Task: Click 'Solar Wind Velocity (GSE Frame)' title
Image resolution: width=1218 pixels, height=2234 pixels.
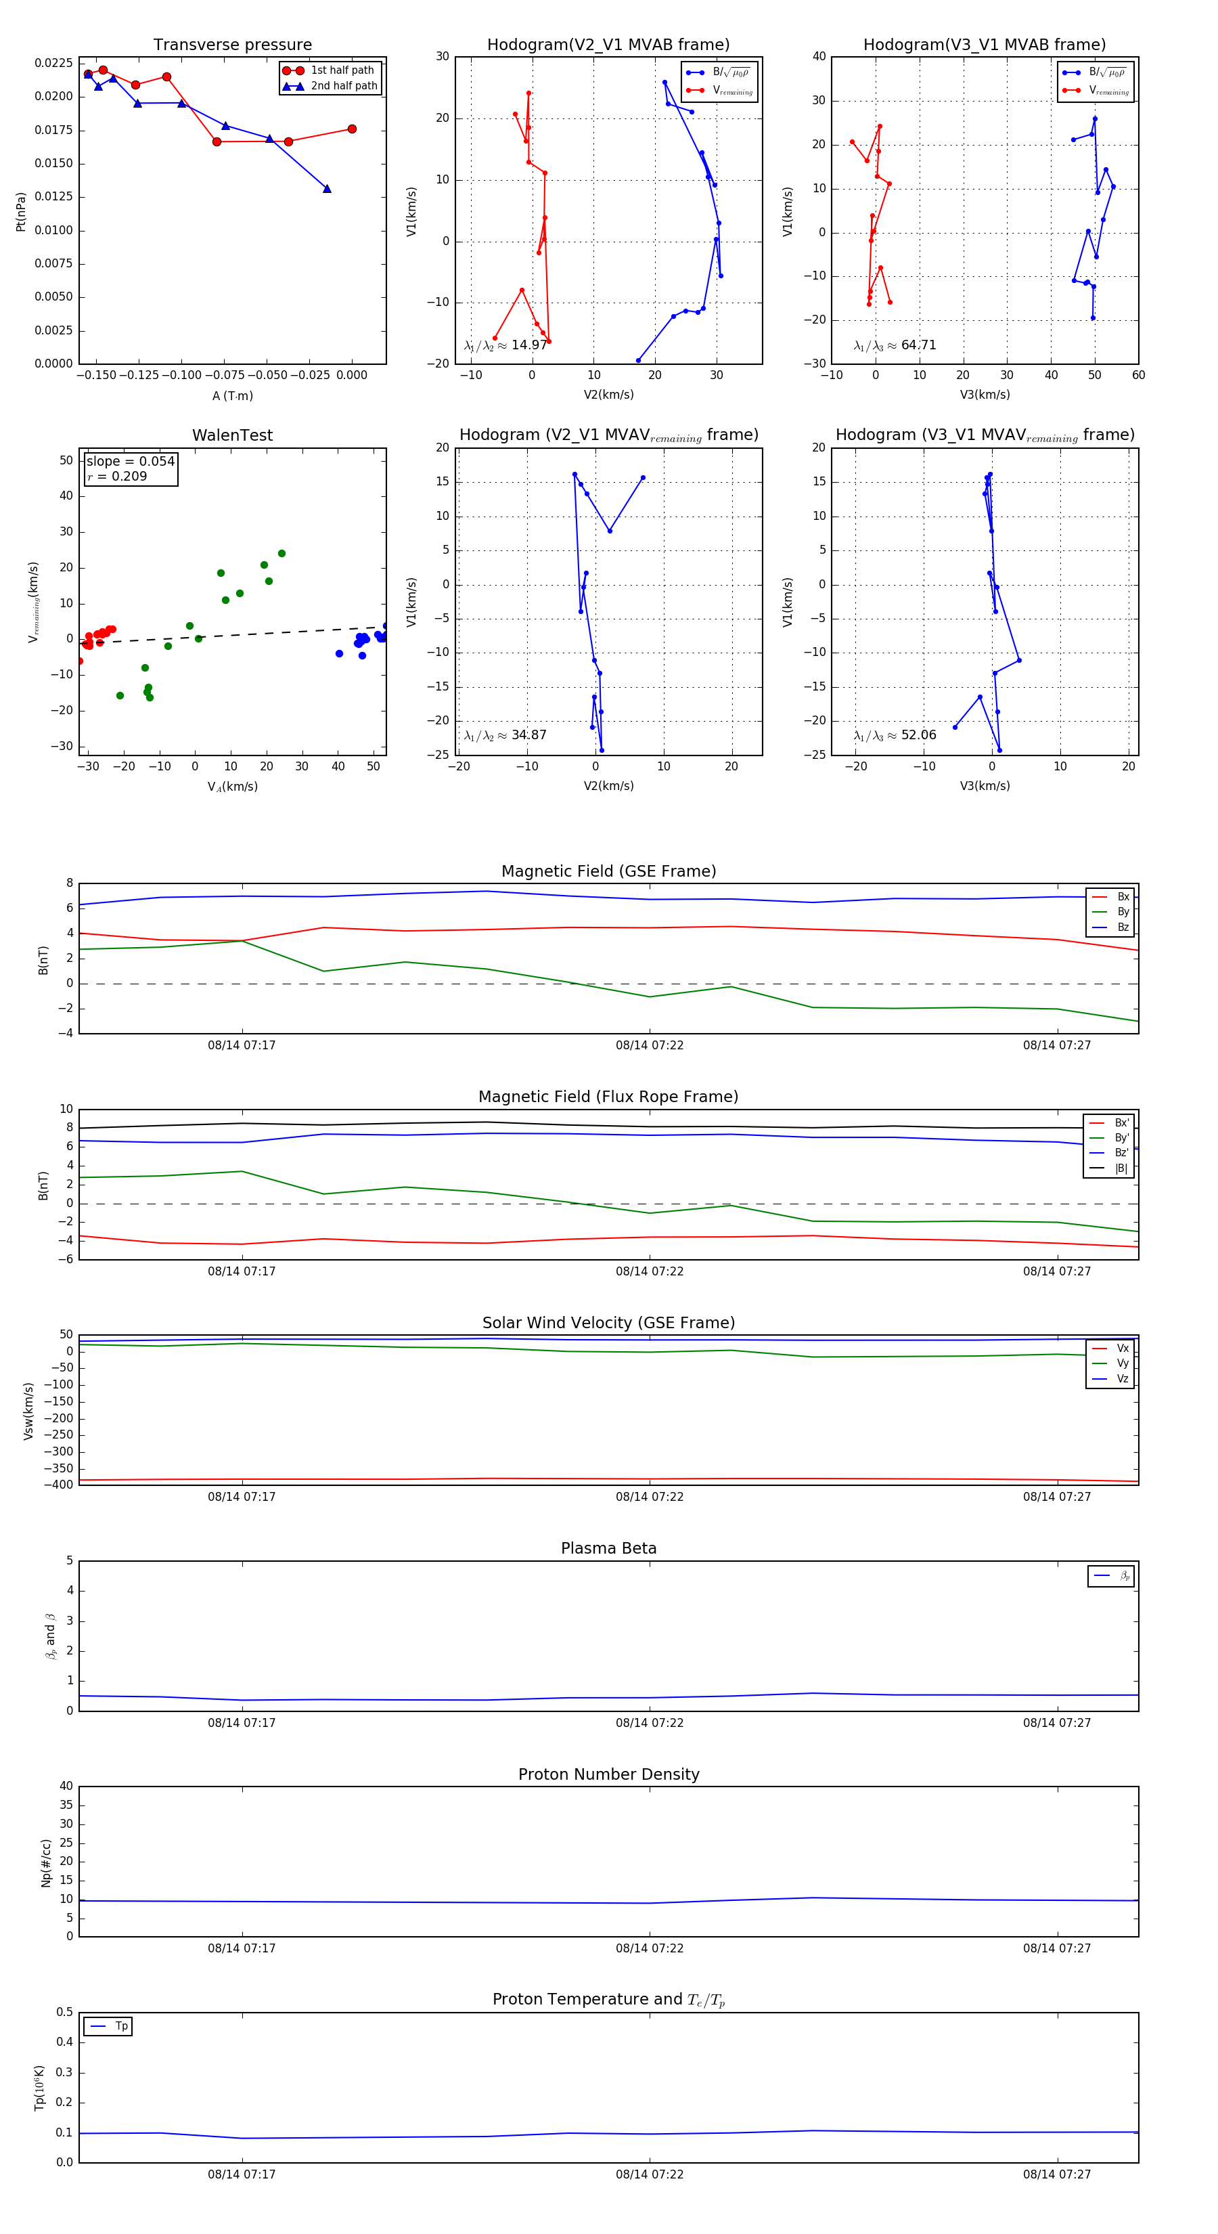Action: [608, 1323]
